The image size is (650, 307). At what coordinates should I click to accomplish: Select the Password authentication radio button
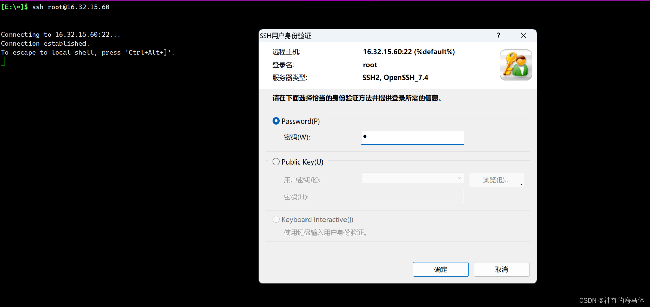pos(276,121)
